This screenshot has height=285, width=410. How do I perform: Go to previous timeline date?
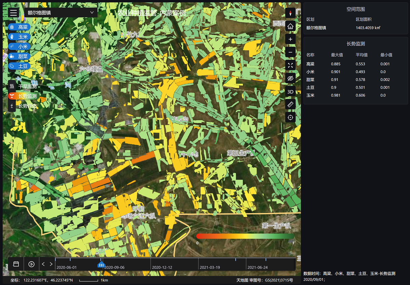43,264
